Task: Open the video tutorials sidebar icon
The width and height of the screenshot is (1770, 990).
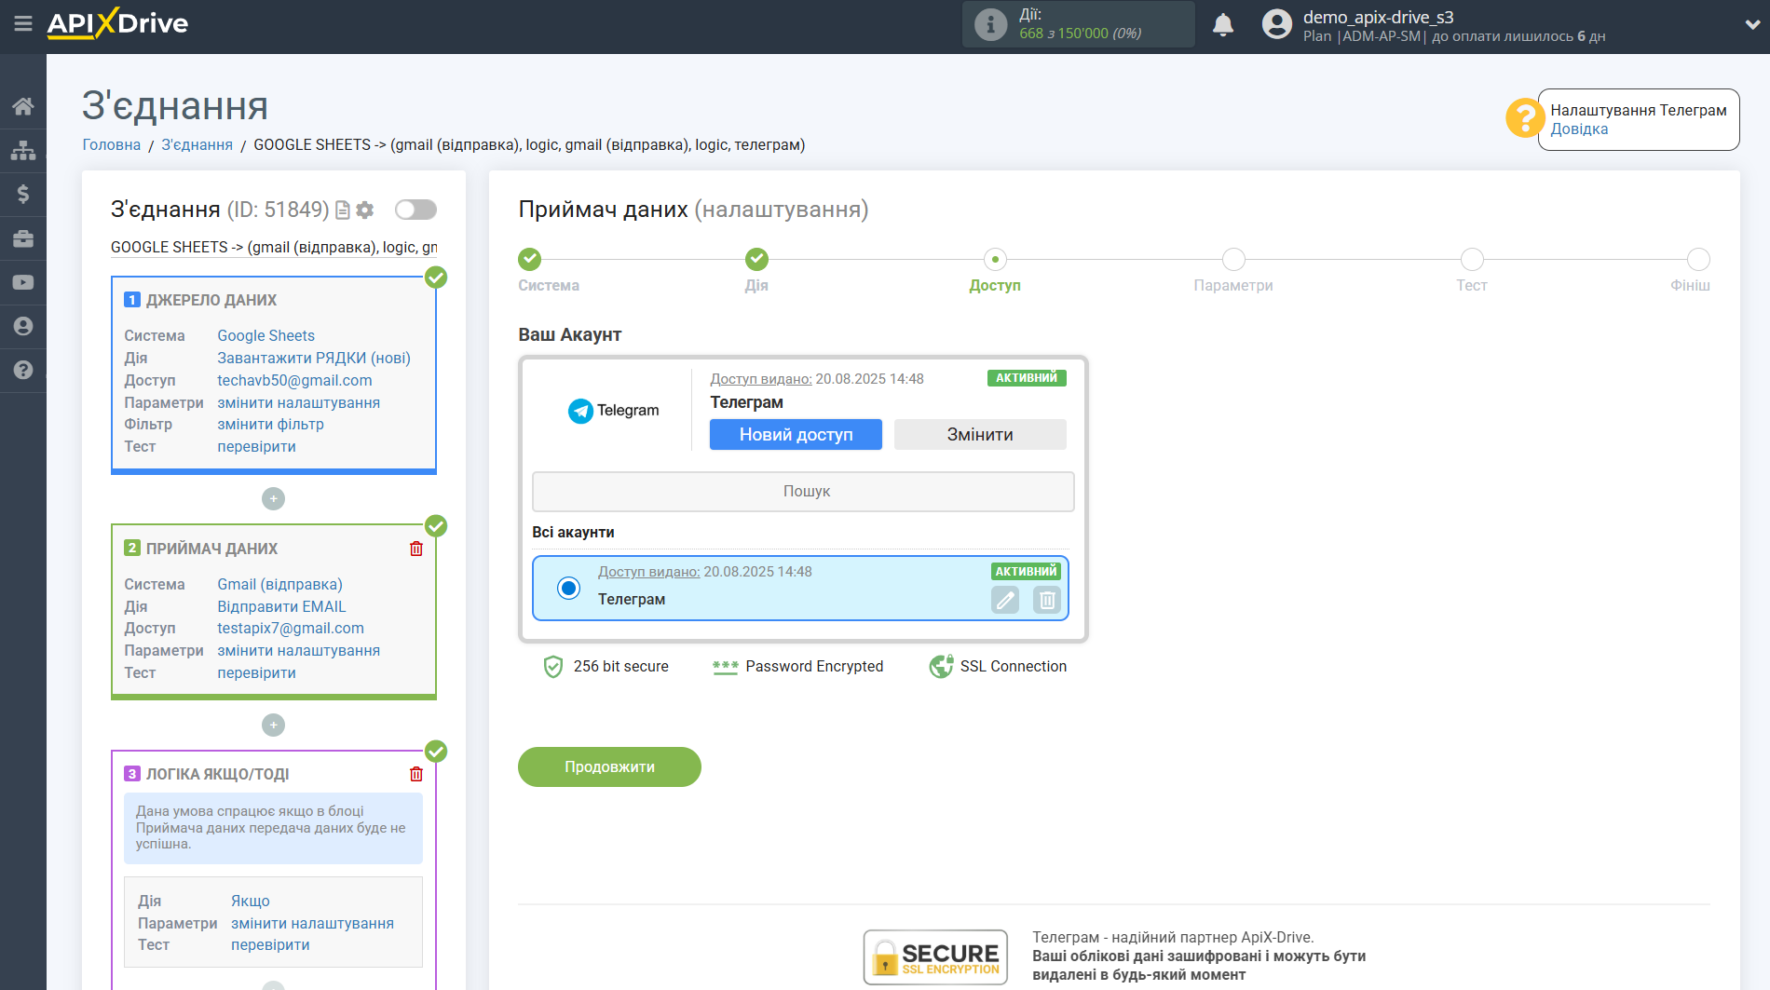Action: coord(23,282)
